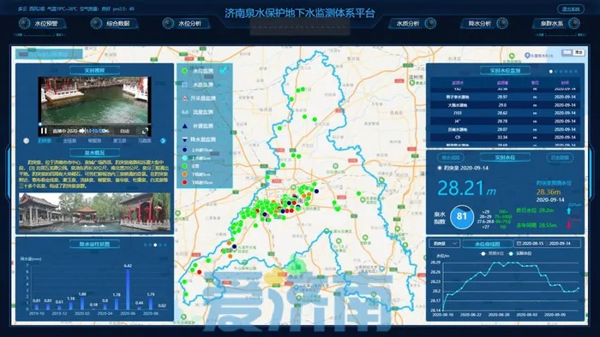Click the volume icon in video player
600x337 pixels.
click(x=82, y=131)
